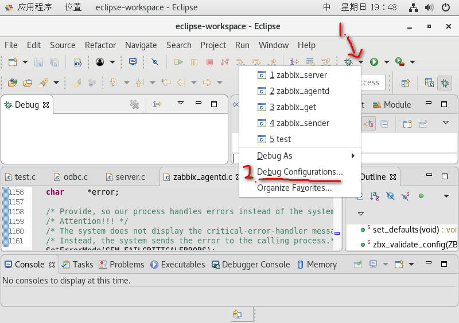Viewport: 459px width, 323px height.
Task: Choose 3 zabbix_get launch entry
Action: tap(299, 107)
